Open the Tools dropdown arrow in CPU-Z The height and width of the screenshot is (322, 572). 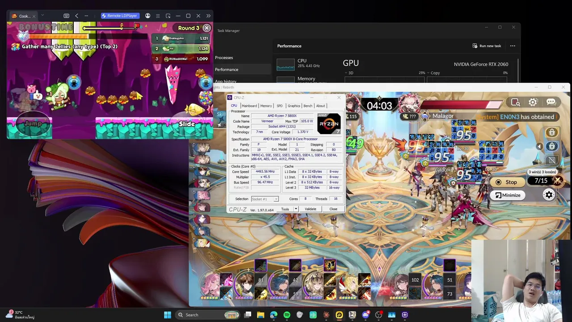pyautogui.click(x=296, y=209)
